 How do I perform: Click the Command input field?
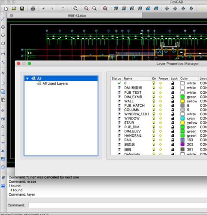coord(118,205)
